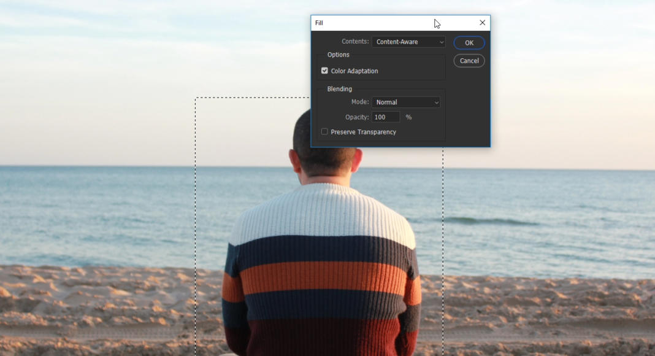
Task: Click the small wave on the sea
Action: tap(487, 220)
